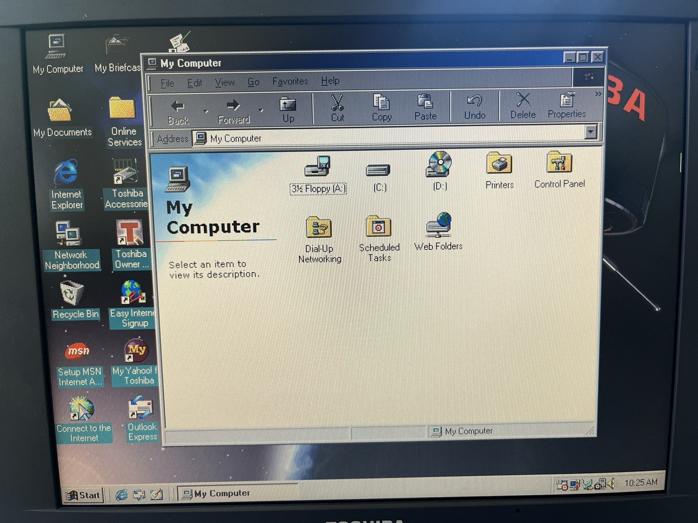Viewport: 698px width, 523px height.
Task: Select Toshiba Owner desktop shortcut
Action: pos(131,245)
